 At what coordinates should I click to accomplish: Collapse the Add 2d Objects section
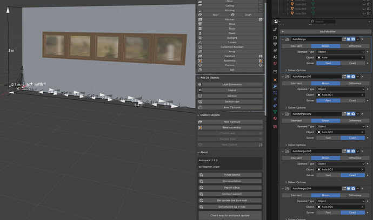pyautogui.click(x=198, y=78)
